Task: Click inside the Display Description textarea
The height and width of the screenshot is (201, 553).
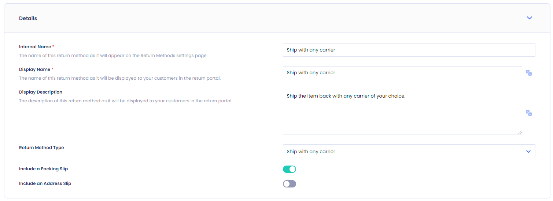Action: (x=402, y=111)
